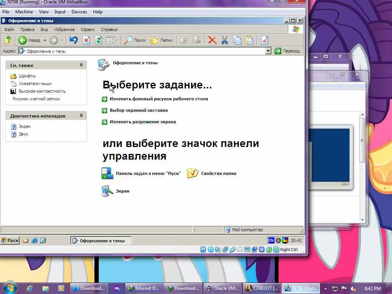Viewport: 392px width, 294px height.
Task: Open VirtualBox Machine menu
Action: tap(24, 12)
